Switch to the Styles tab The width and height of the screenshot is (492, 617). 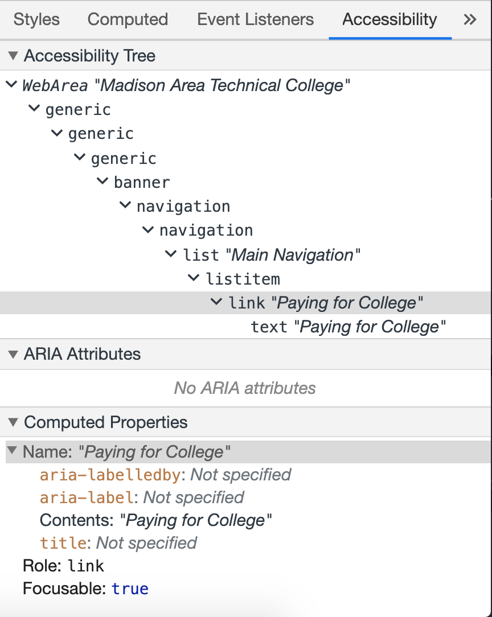coord(36,19)
